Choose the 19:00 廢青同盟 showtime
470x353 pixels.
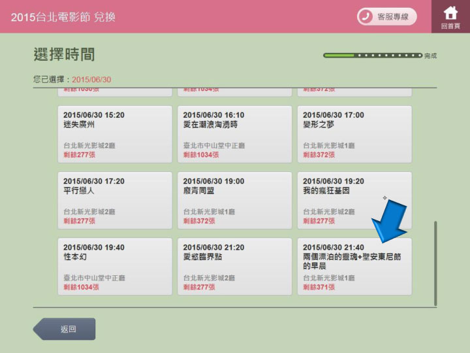(234, 201)
